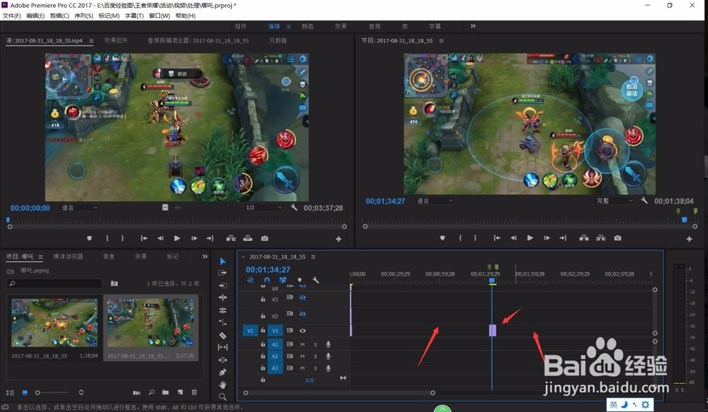Enable voice-over record on track A3

329,367
